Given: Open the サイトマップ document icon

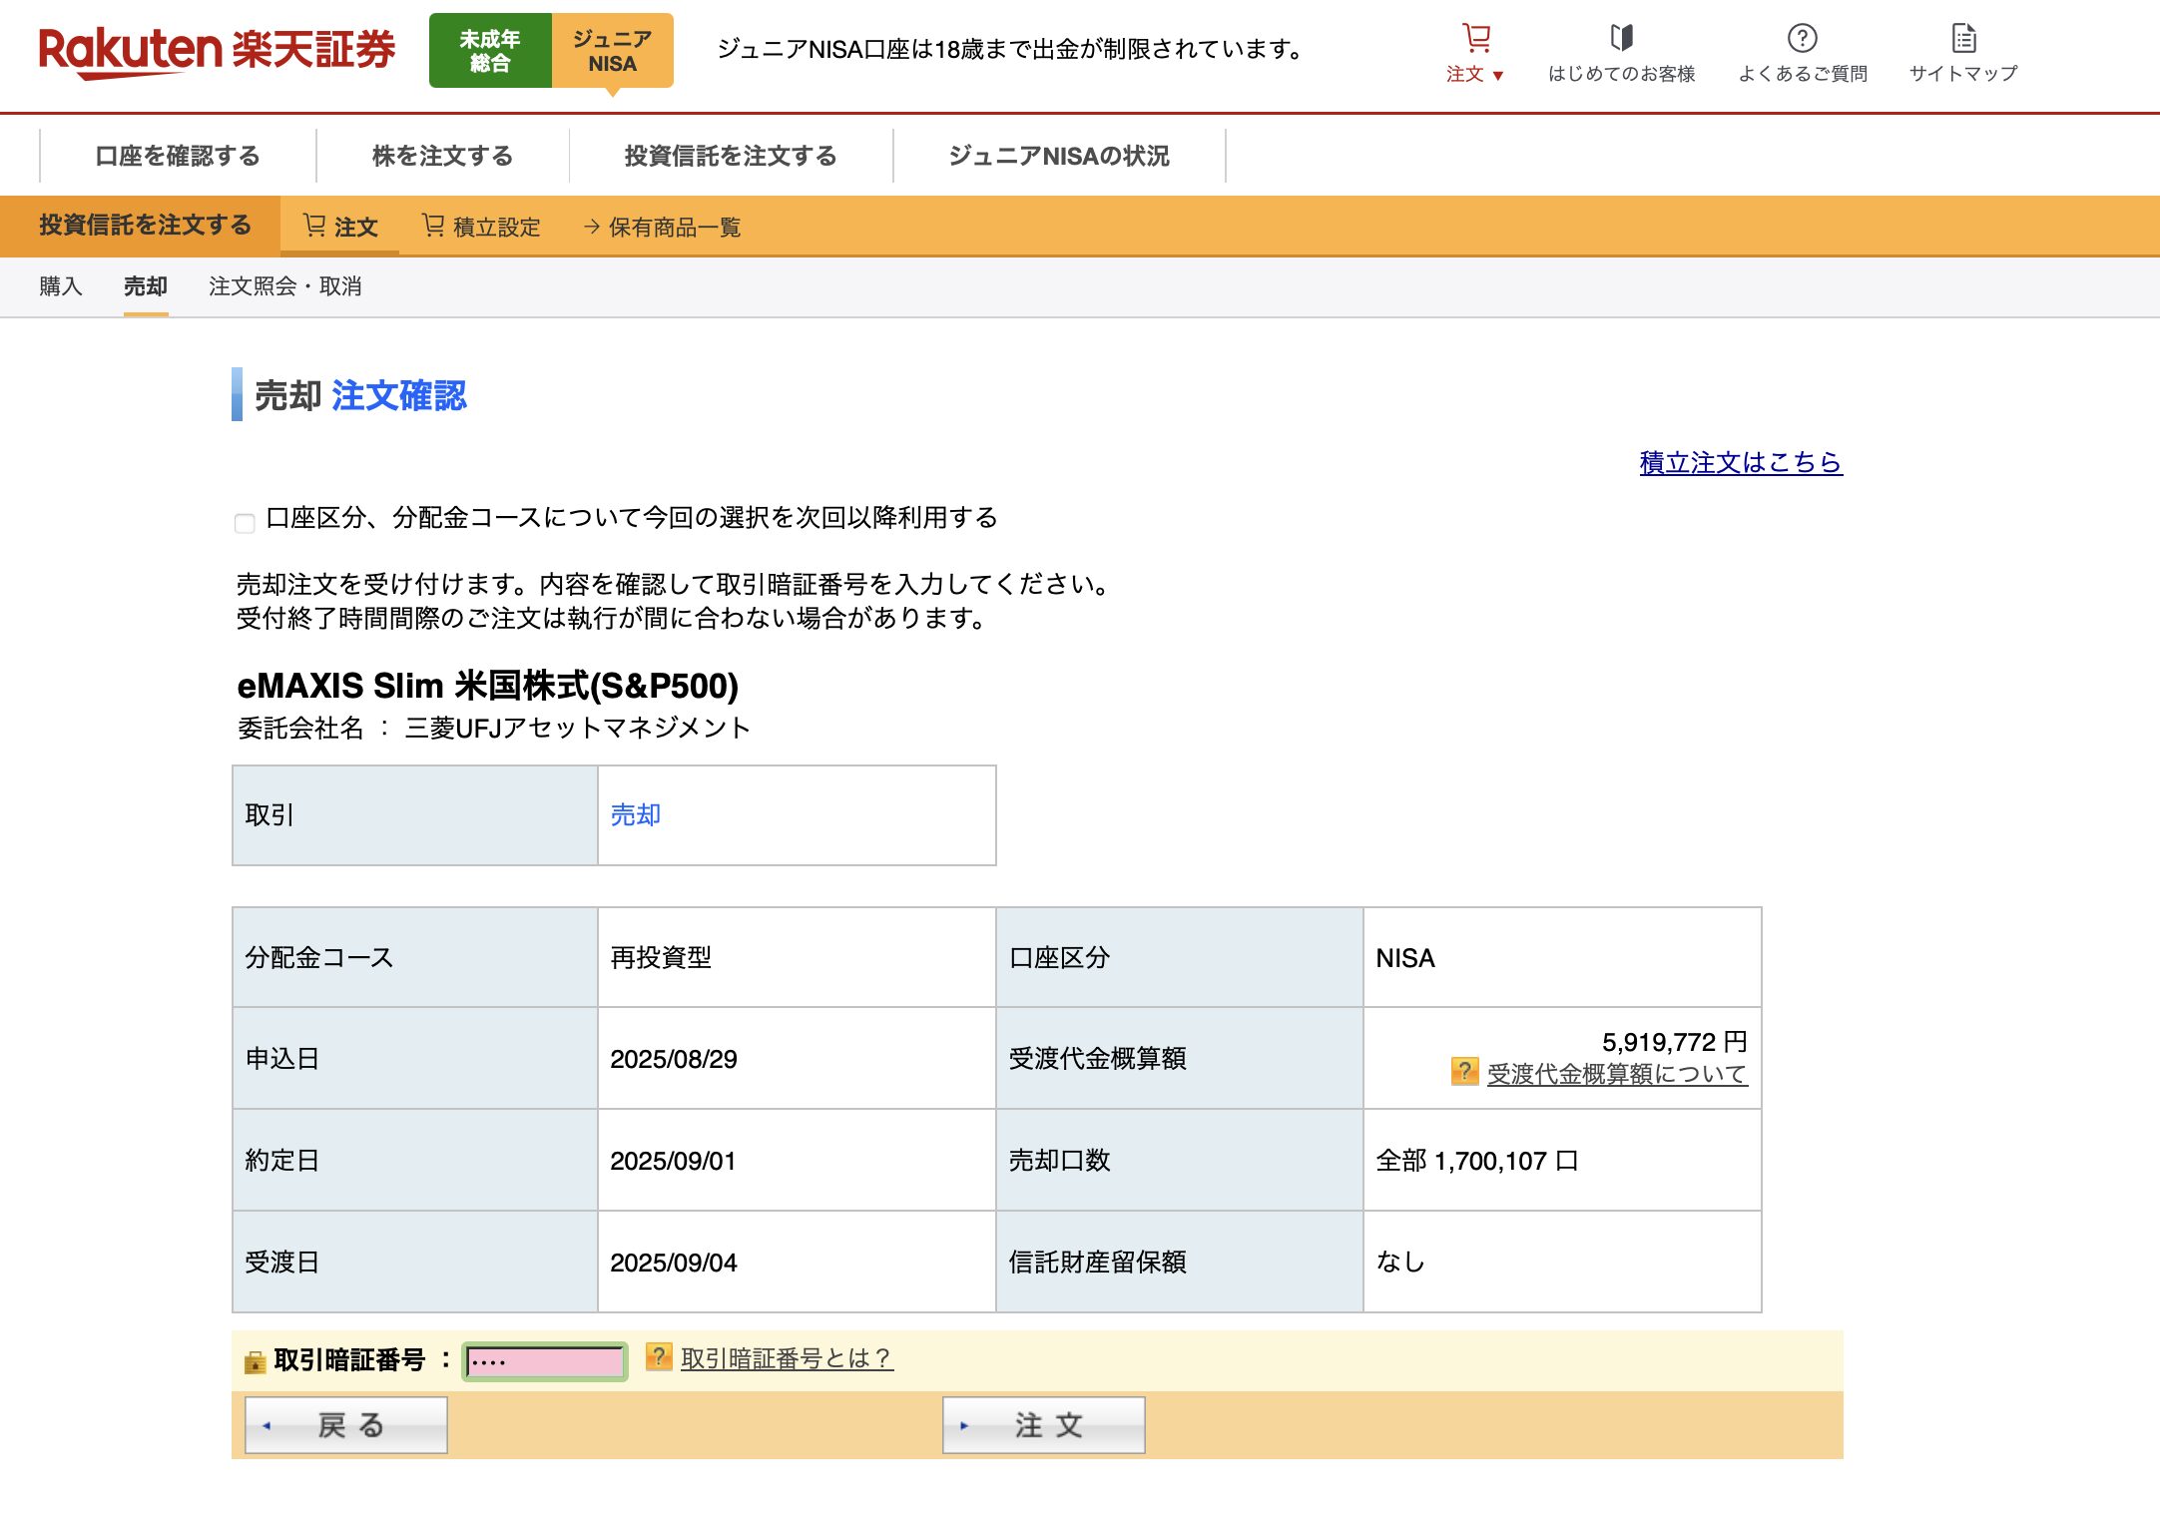Looking at the screenshot, I should [x=1963, y=39].
